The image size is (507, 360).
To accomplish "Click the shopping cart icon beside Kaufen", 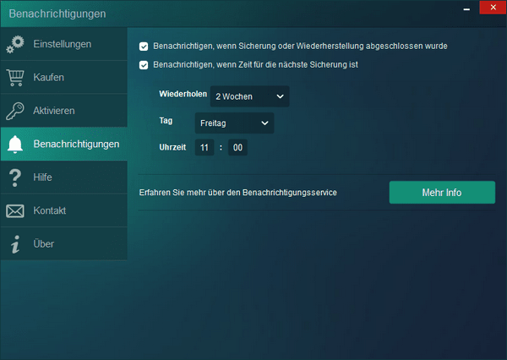I will point(15,78).
